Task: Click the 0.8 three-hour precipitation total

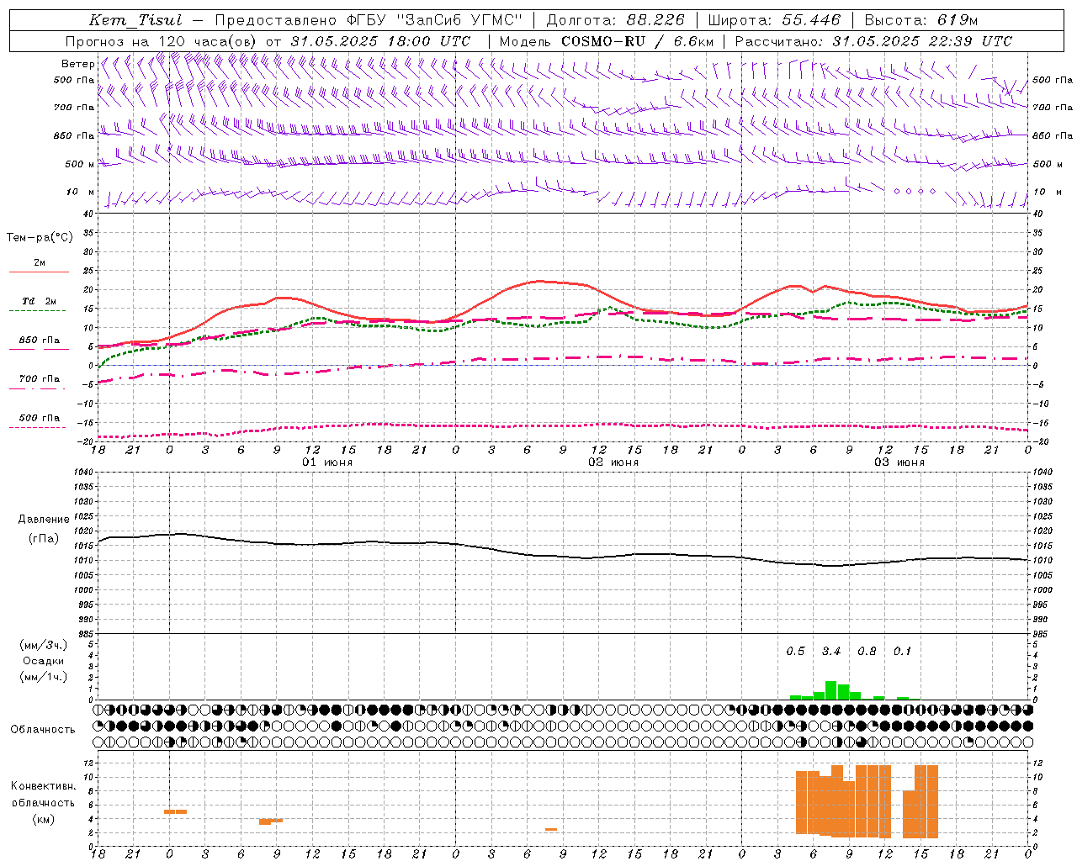Action: point(867,652)
